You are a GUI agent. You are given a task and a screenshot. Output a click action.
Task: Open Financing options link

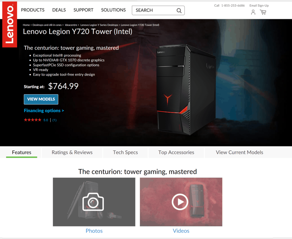pos(44,111)
